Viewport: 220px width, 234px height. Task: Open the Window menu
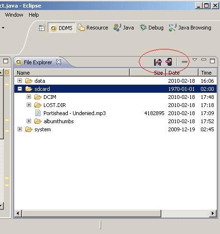tap(14, 15)
